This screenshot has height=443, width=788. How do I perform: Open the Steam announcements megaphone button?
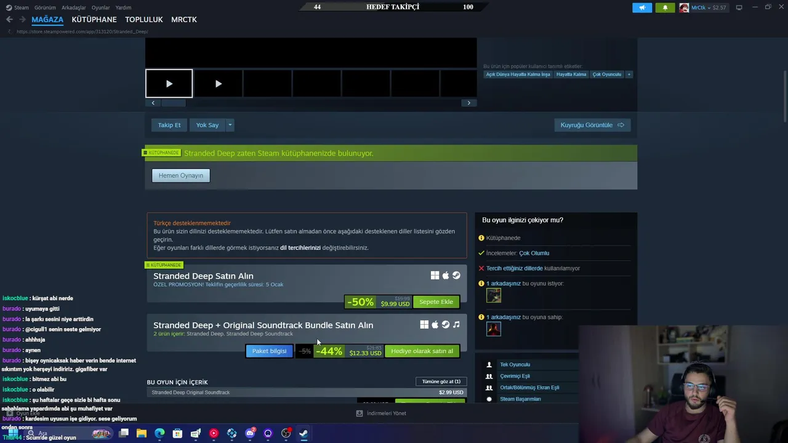click(641, 7)
